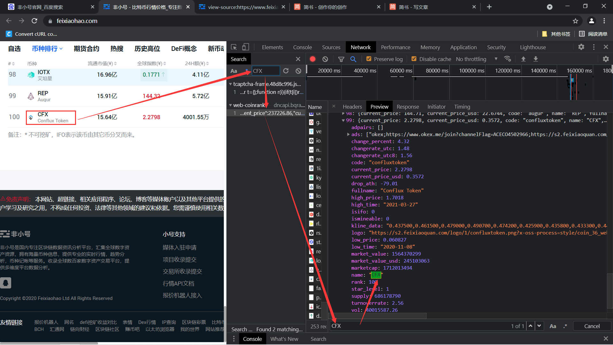Focus the CFX search input field

tap(266, 71)
